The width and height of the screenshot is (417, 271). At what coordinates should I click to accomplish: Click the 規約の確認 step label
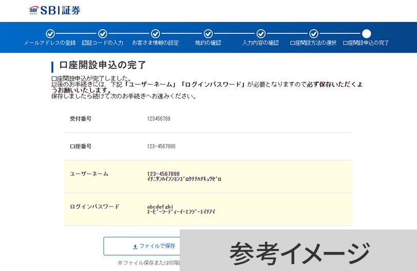(x=208, y=43)
